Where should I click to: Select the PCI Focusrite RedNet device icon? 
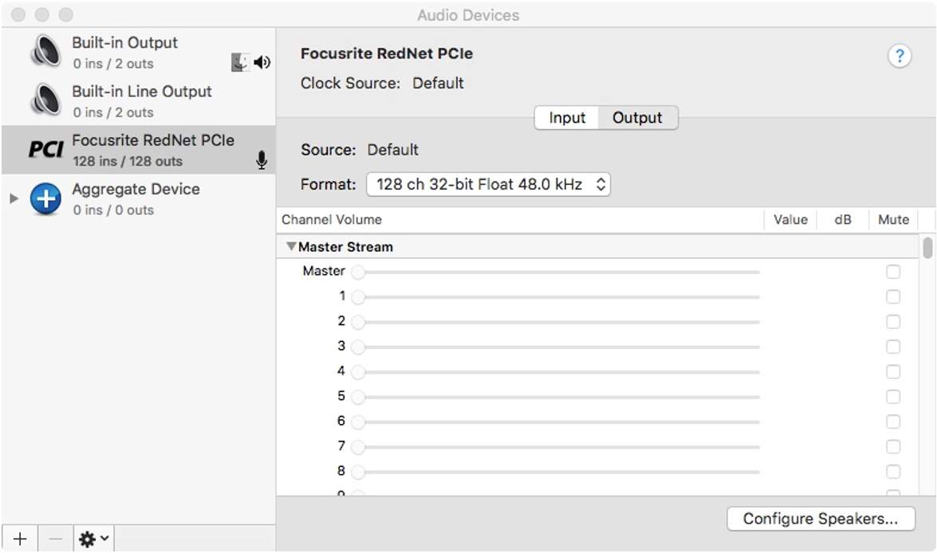45,150
